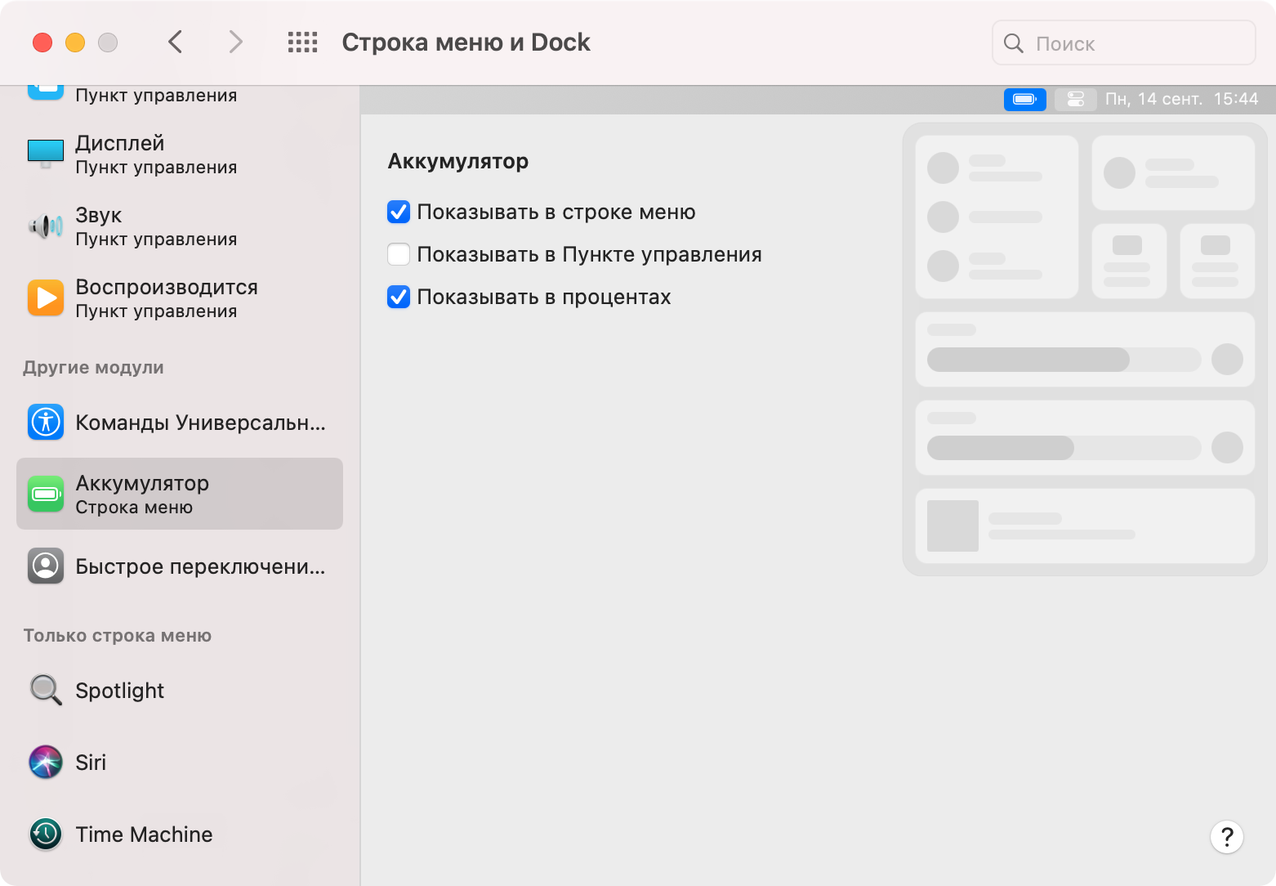This screenshot has height=886, width=1276.
Task: Click the Spotlight magnifier icon
Action: pos(46,690)
